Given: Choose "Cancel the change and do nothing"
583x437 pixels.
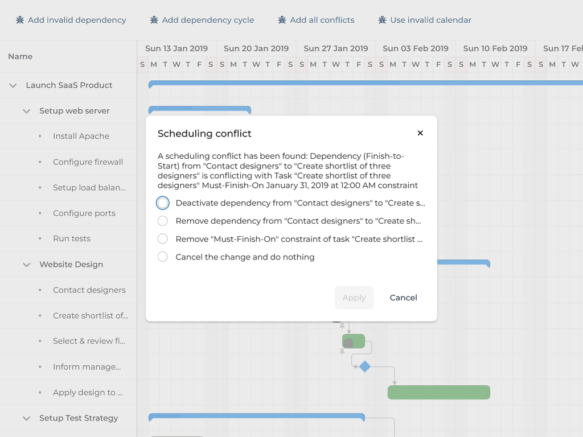Looking at the screenshot, I should (x=162, y=257).
